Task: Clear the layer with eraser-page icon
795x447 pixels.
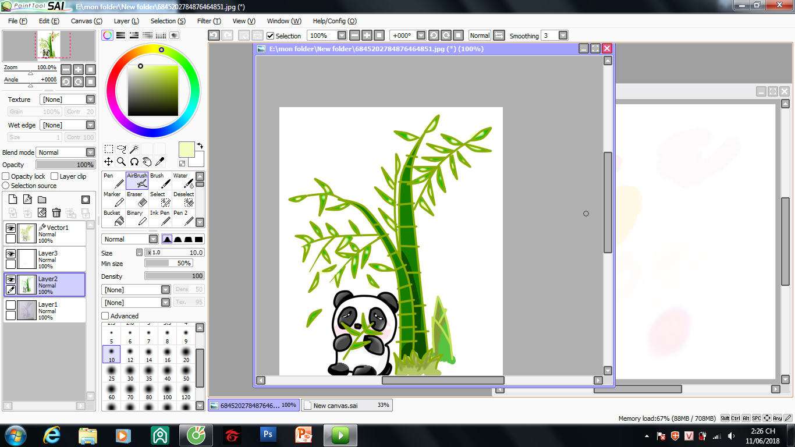Action: point(42,213)
